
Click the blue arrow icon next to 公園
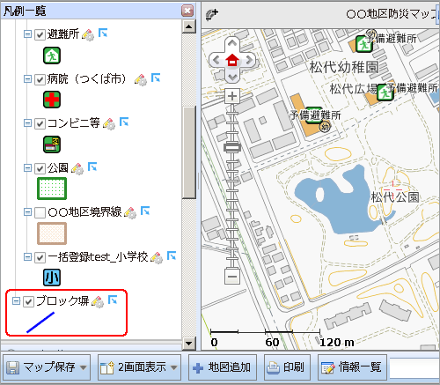pos(92,167)
